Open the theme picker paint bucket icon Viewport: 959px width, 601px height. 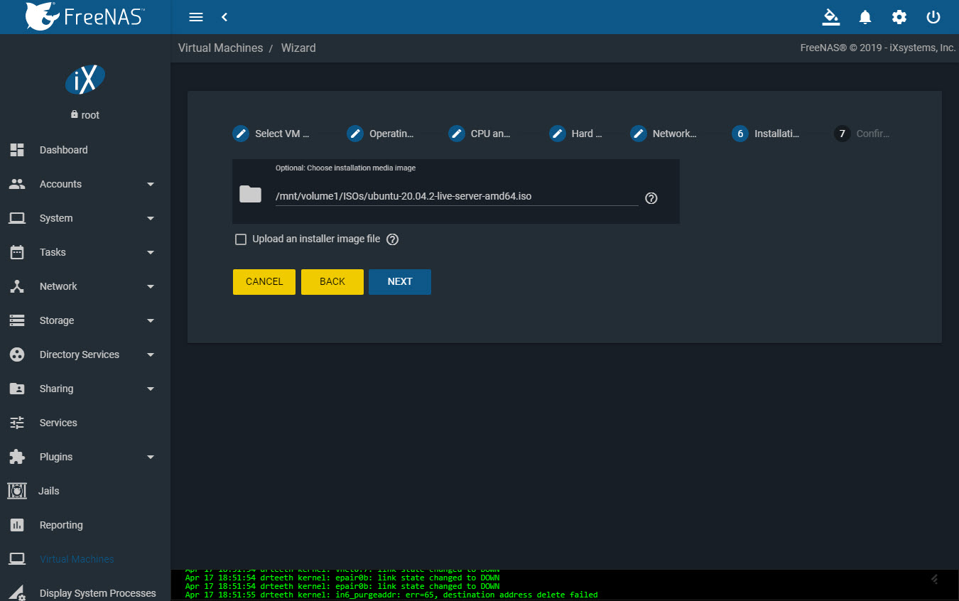pyautogui.click(x=831, y=17)
